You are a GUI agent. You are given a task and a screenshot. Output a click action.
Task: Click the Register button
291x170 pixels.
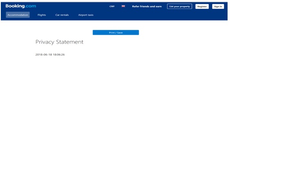(202, 7)
